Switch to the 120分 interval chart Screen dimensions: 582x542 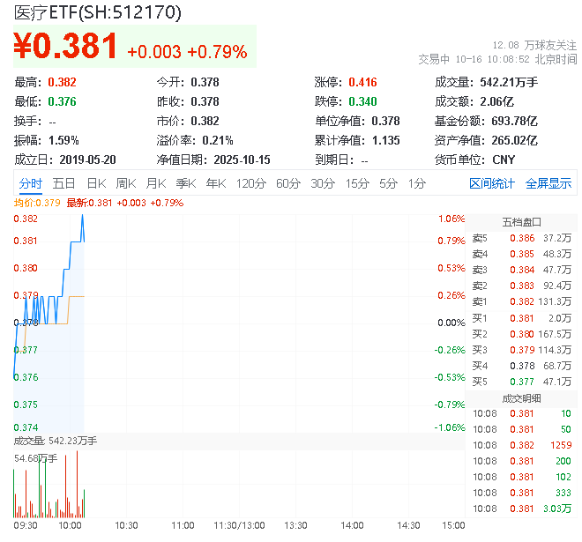click(250, 183)
